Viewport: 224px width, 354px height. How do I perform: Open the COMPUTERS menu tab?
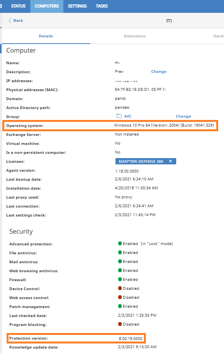(47, 6)
